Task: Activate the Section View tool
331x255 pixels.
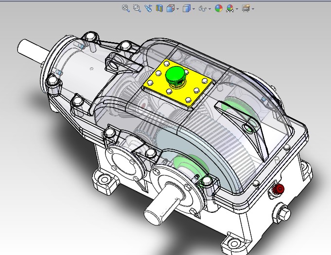Action: pos(159,8)
